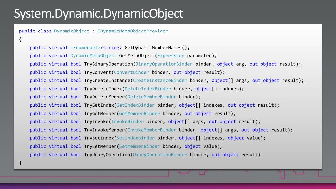This screenshot has height=189, width=336.
Task: Click the arg parameter in TryBinaryOperation
Action: pyautogui.click(x=240, y=64)
